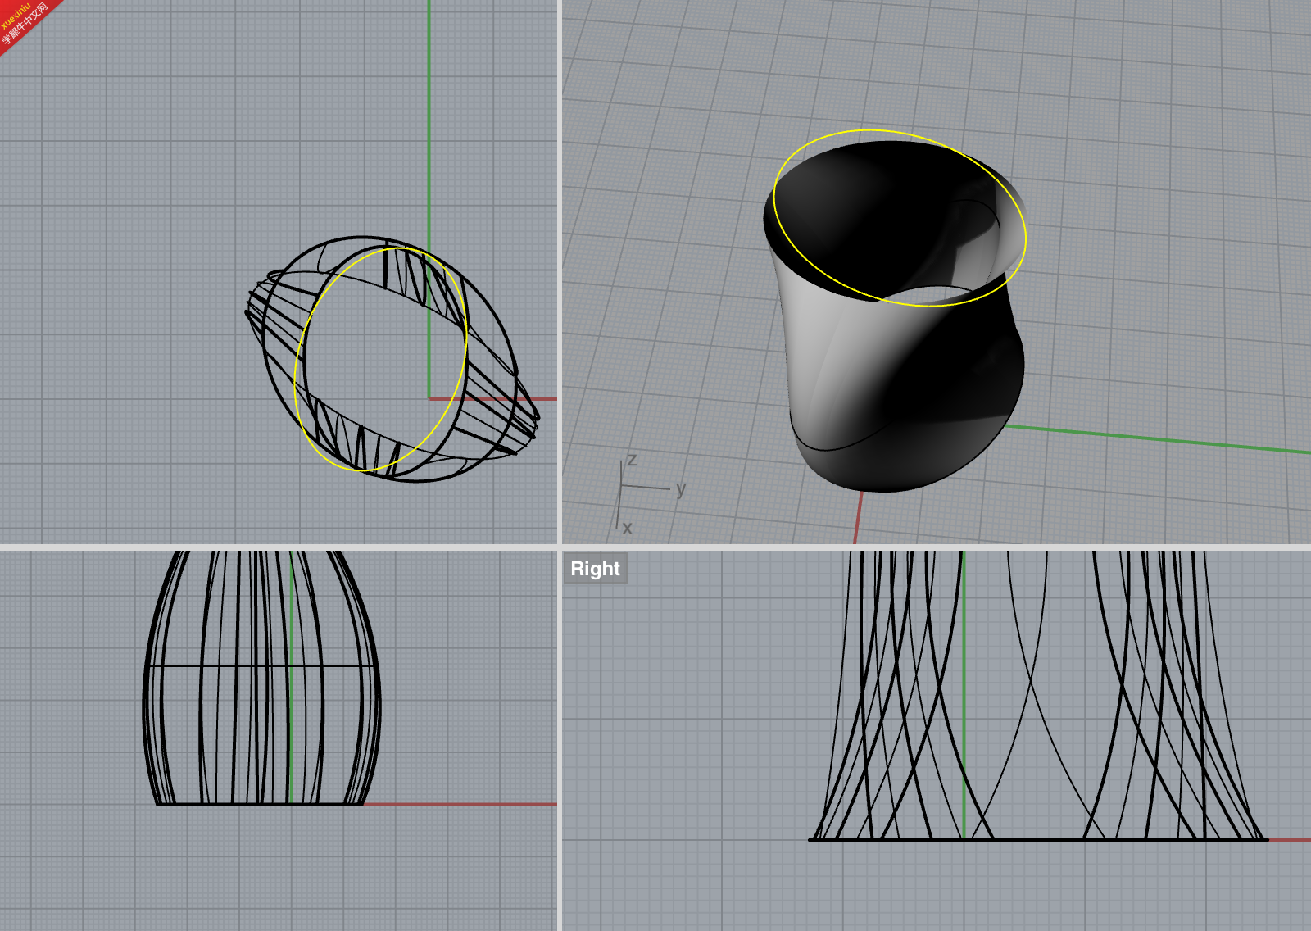This screenshot has width=1311, height=931.
Task: Select the wireframe vase in bottom-left viewport
Action: point(261,677)
